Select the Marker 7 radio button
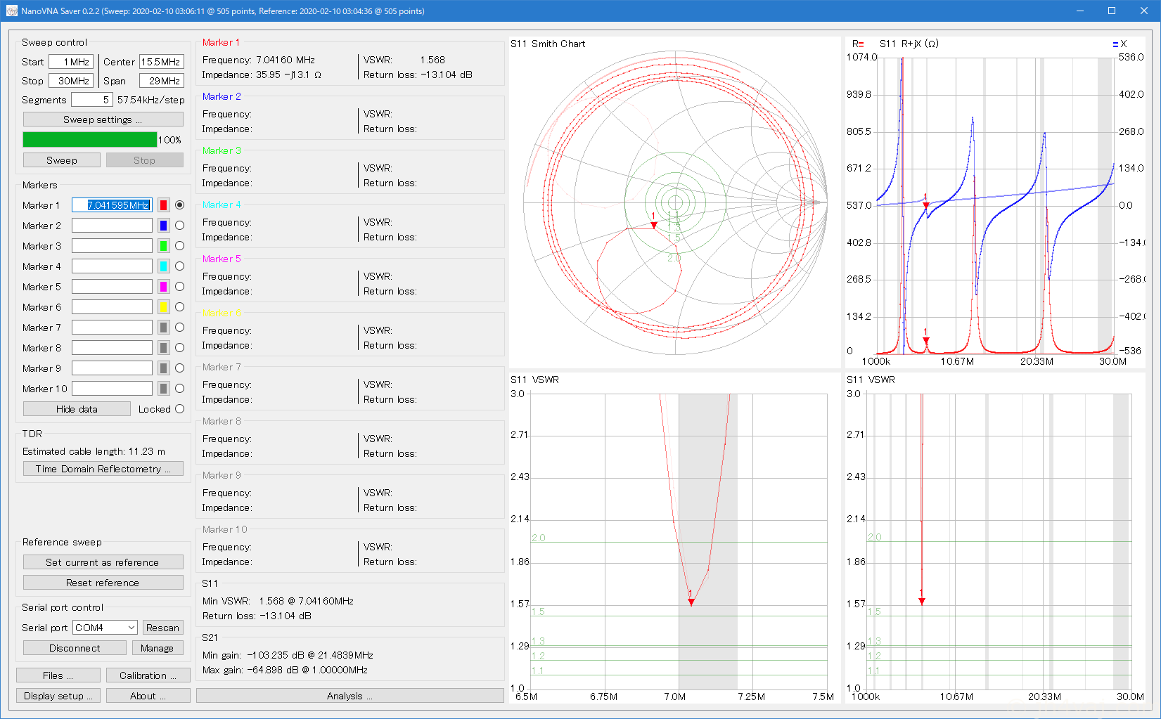 click(180, 328)
